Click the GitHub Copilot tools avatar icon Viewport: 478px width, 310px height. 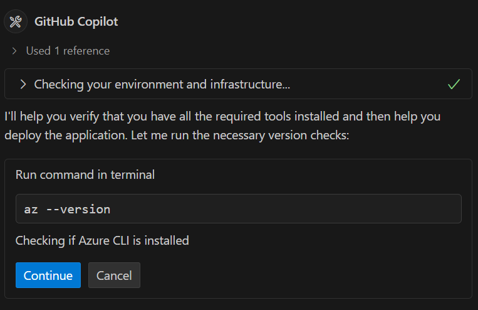16,22
